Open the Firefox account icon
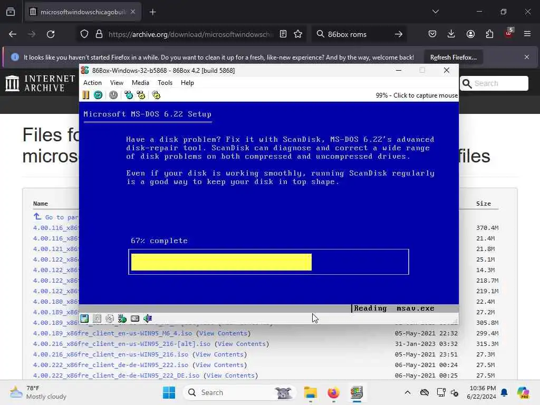 click(x=471, y=34)
